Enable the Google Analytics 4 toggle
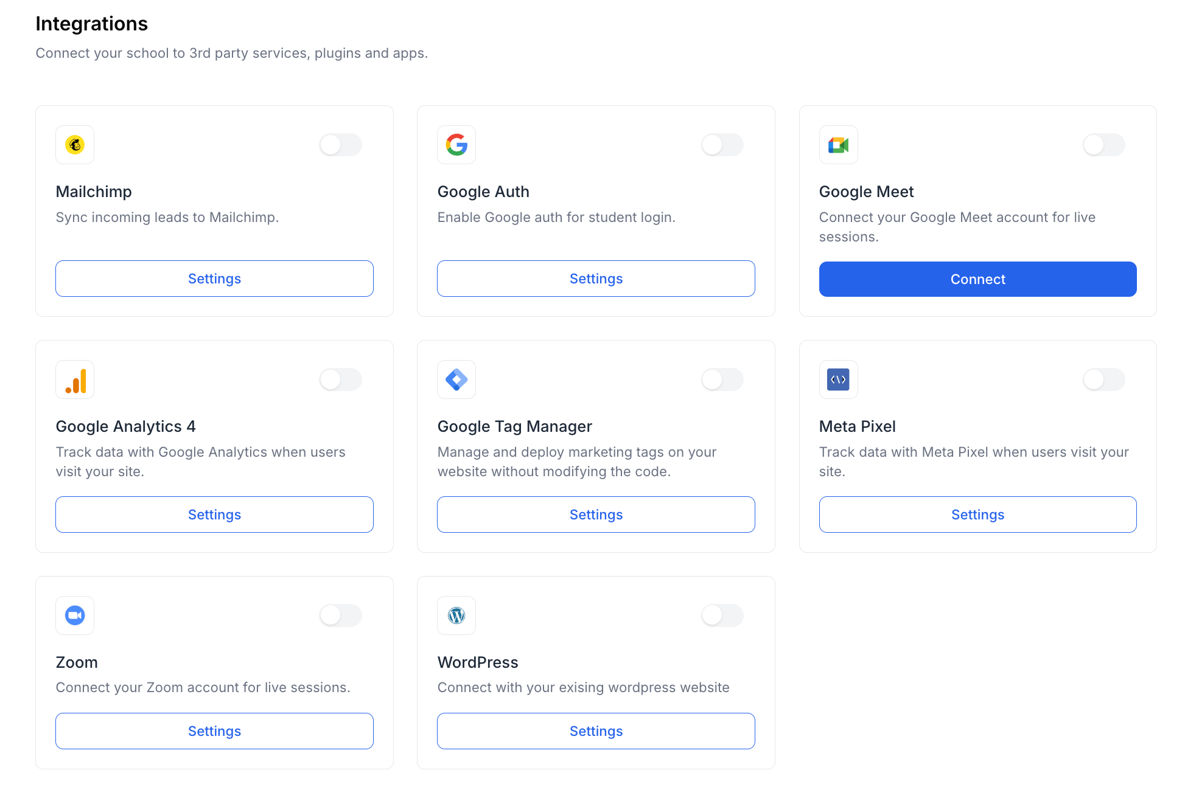 tap(341, 380)
